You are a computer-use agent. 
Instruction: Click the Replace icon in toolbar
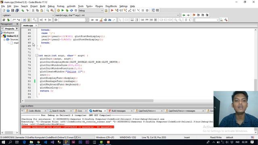coord(52,10)
